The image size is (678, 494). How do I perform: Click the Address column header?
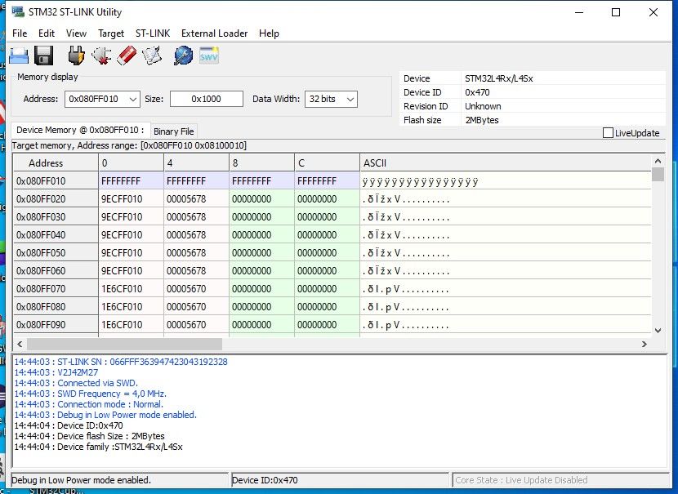[x=56, y=163]
